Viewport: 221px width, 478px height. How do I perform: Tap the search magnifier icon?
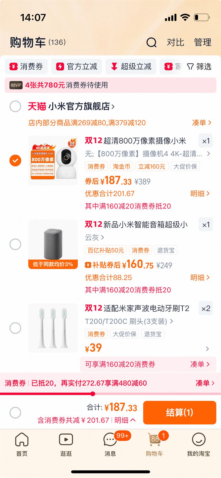[x=151, y=43]
